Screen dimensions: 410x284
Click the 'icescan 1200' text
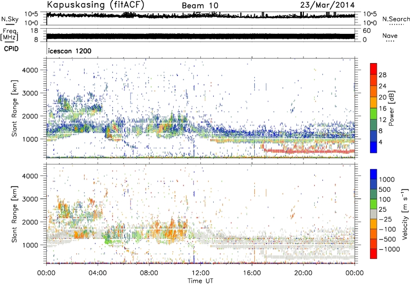(70, 51)
